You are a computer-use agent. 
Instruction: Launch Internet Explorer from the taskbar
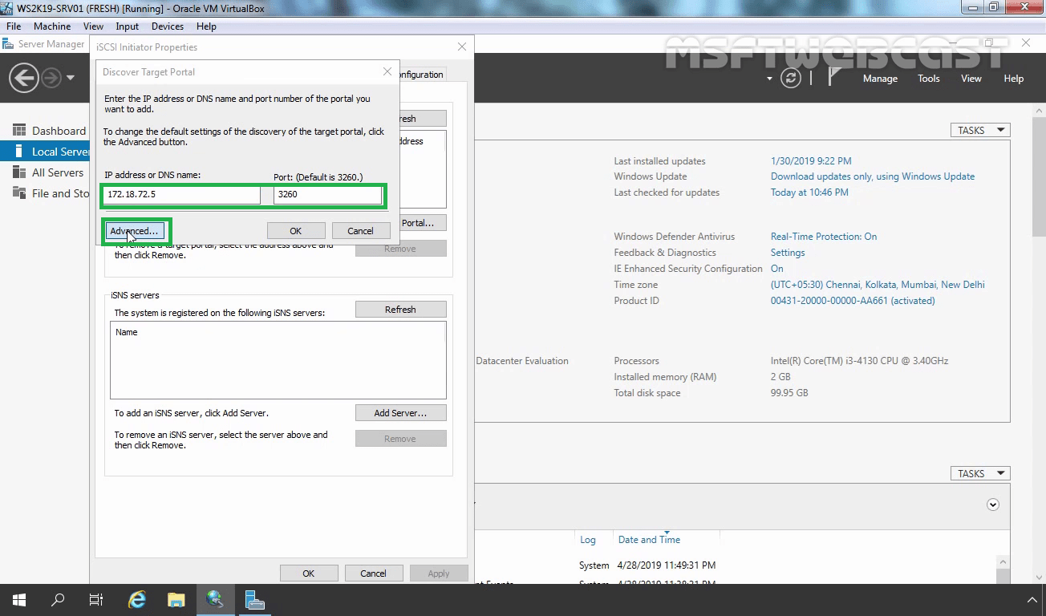pyautogui.click(x=136, y=599)
